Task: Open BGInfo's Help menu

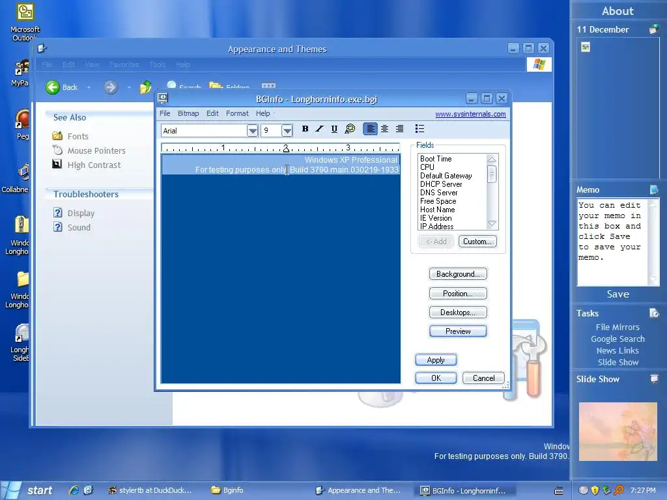Action: [x=263, y=113]
